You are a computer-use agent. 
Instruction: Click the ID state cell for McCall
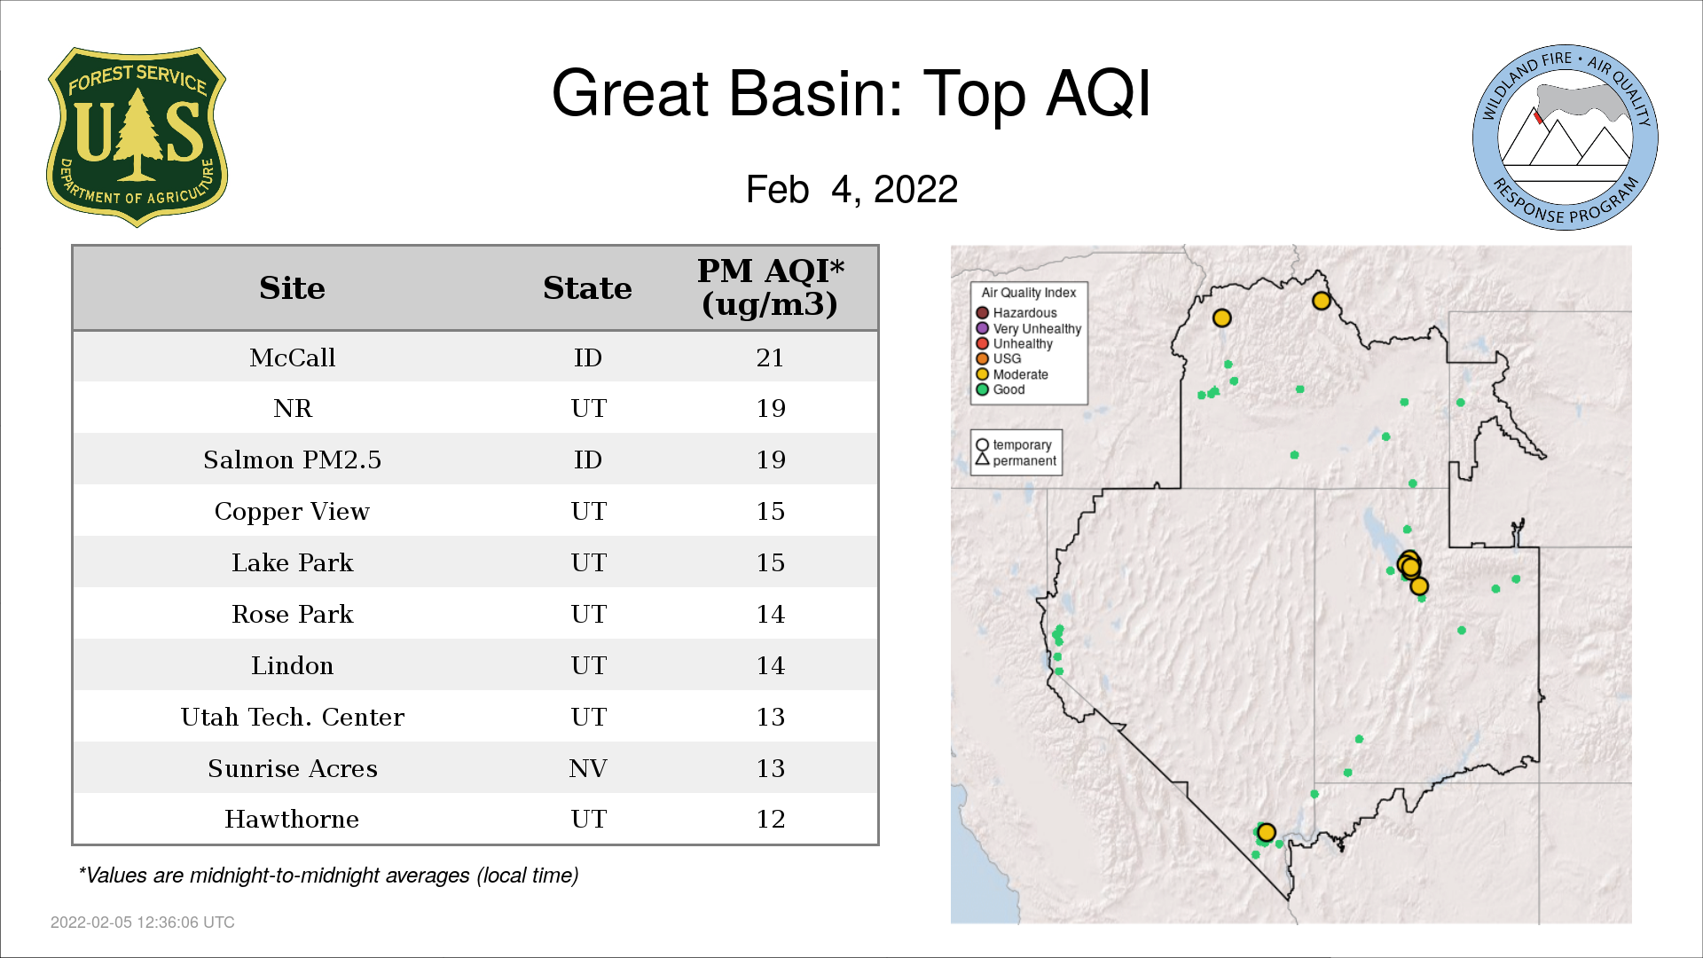click(588, 357)
